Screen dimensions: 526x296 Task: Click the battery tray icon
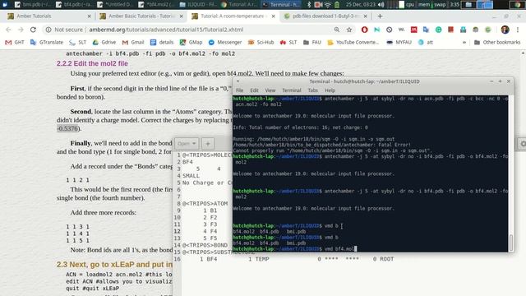[337, 4]
